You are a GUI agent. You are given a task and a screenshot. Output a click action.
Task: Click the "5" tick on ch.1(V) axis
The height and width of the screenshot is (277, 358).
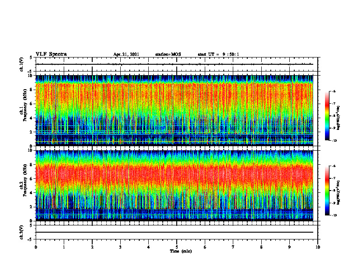(x=31, y=57)
